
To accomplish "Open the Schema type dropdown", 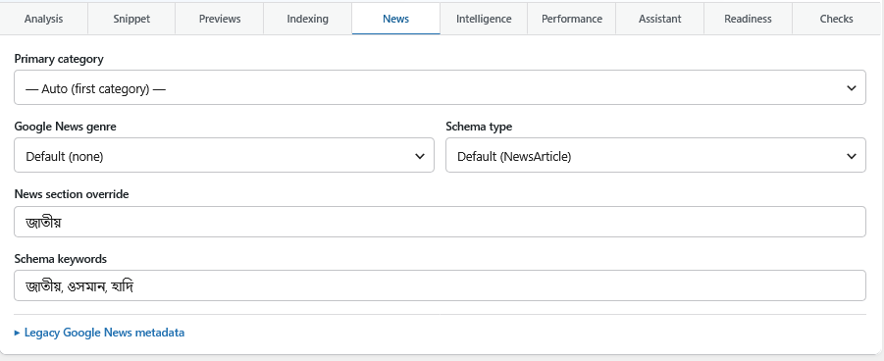I will (655, 155).
